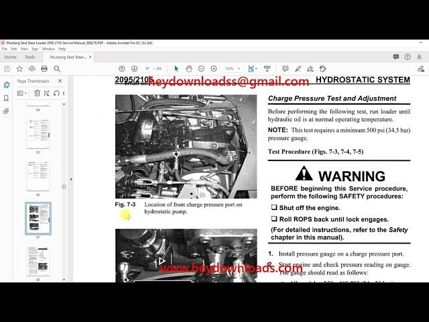Image resolution: width=429 pixels, height=322 pixels.
Task: Choose the Selection arrow tool
Action: pos(176,68)
